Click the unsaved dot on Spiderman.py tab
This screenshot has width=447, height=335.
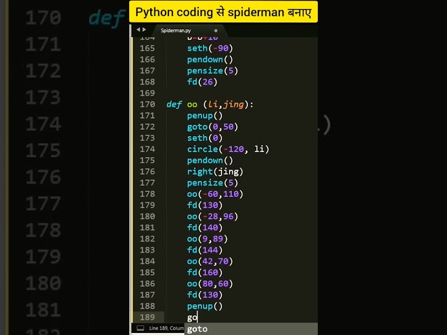click(x=216, y=31)
